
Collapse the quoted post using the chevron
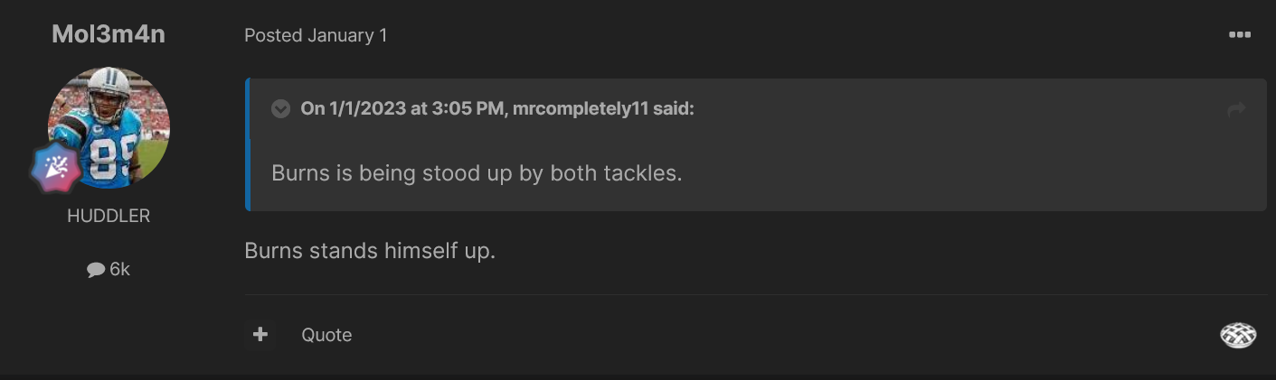pos(281,109)
